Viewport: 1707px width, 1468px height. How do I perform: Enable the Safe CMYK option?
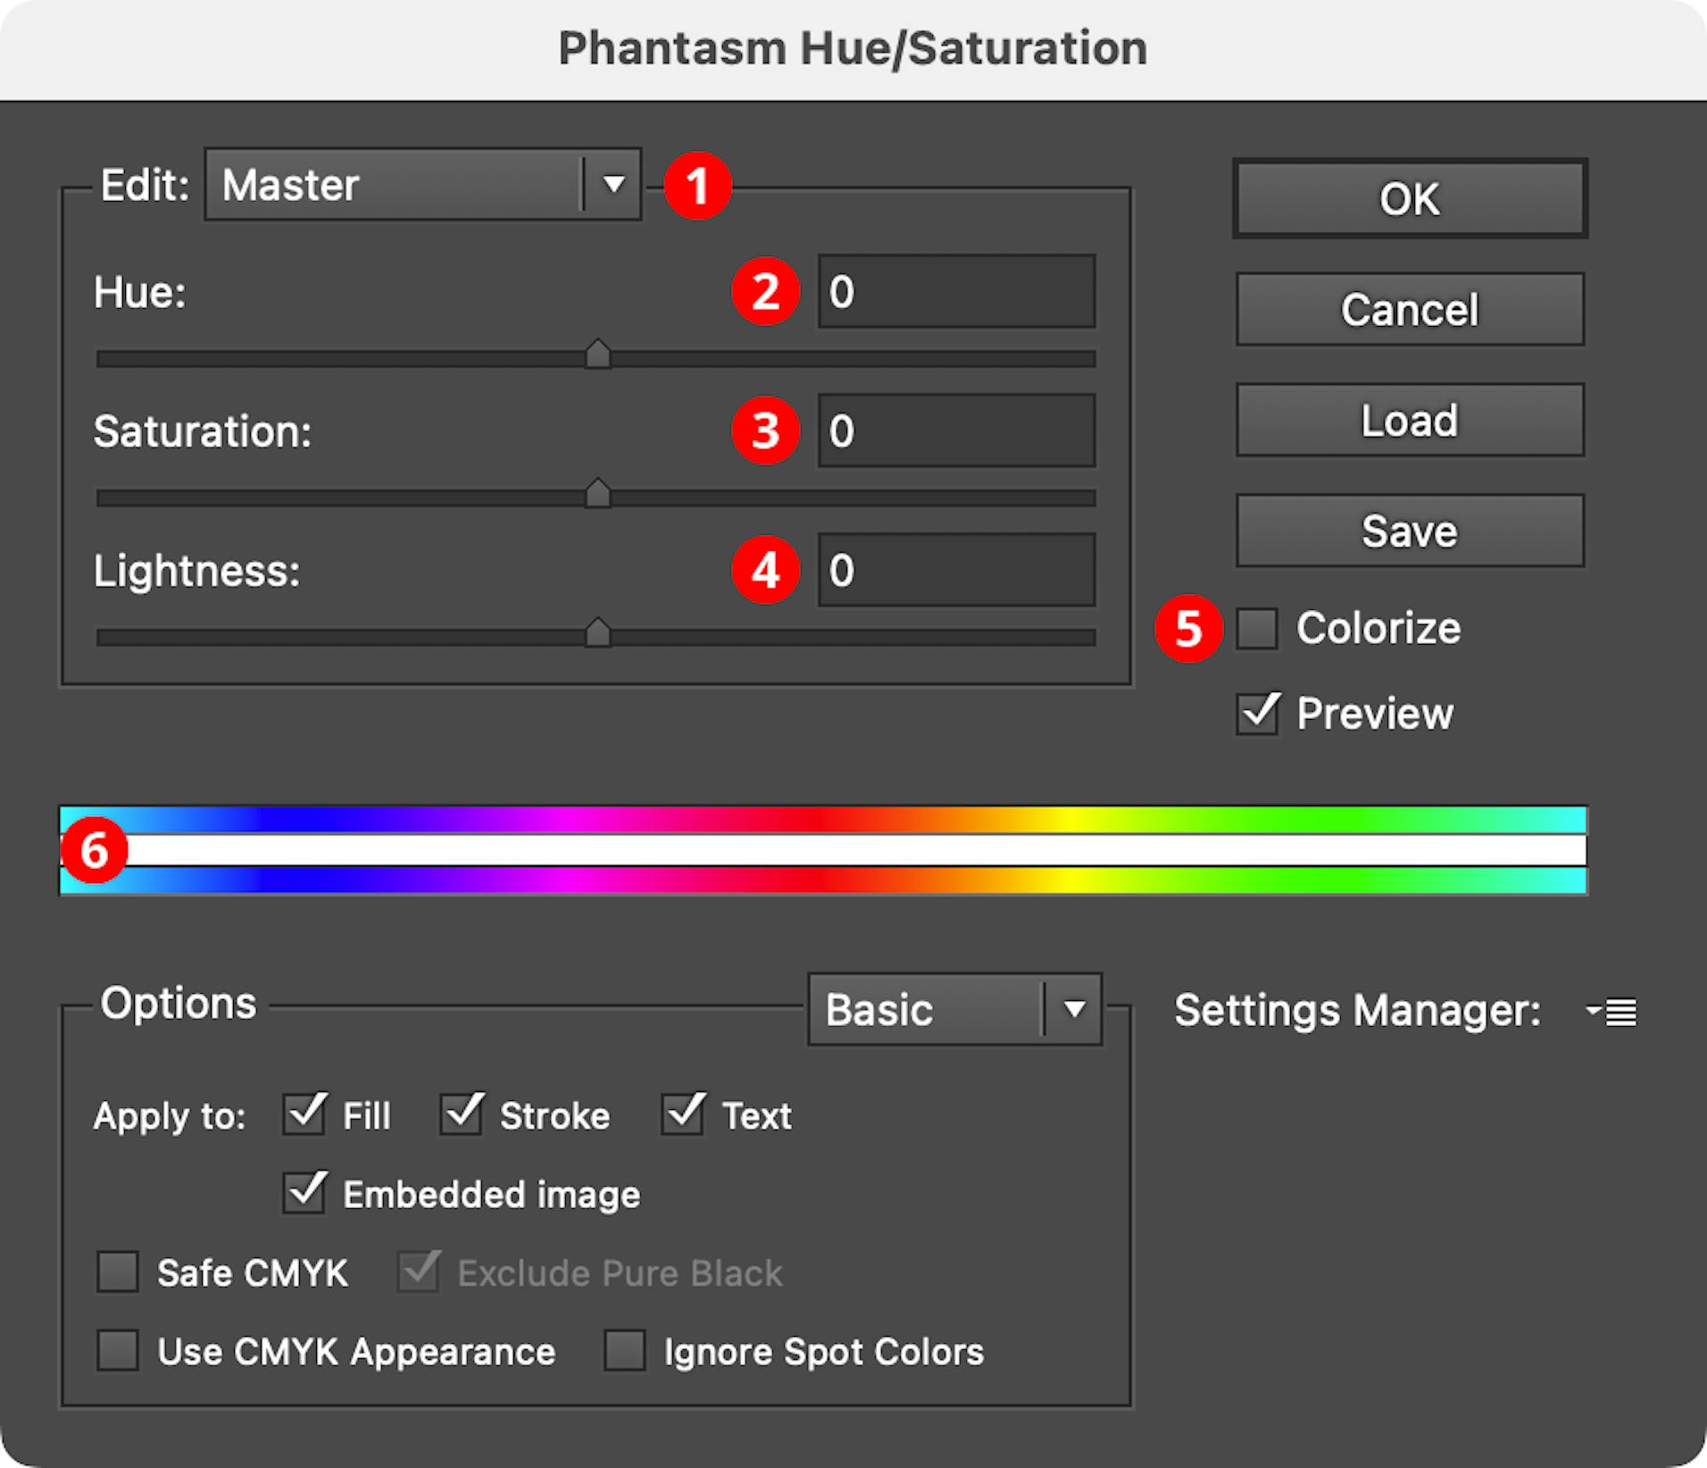click(117, 1272)
